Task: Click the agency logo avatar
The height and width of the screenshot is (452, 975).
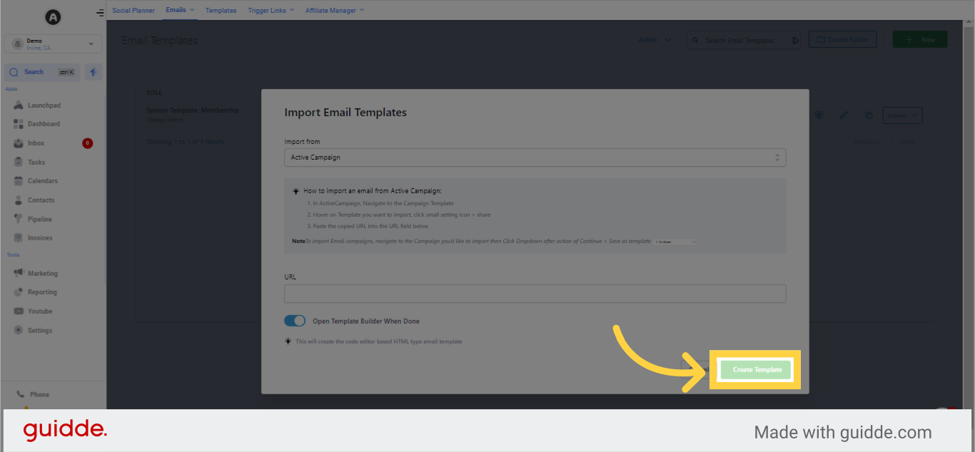Action: point(53,16)
